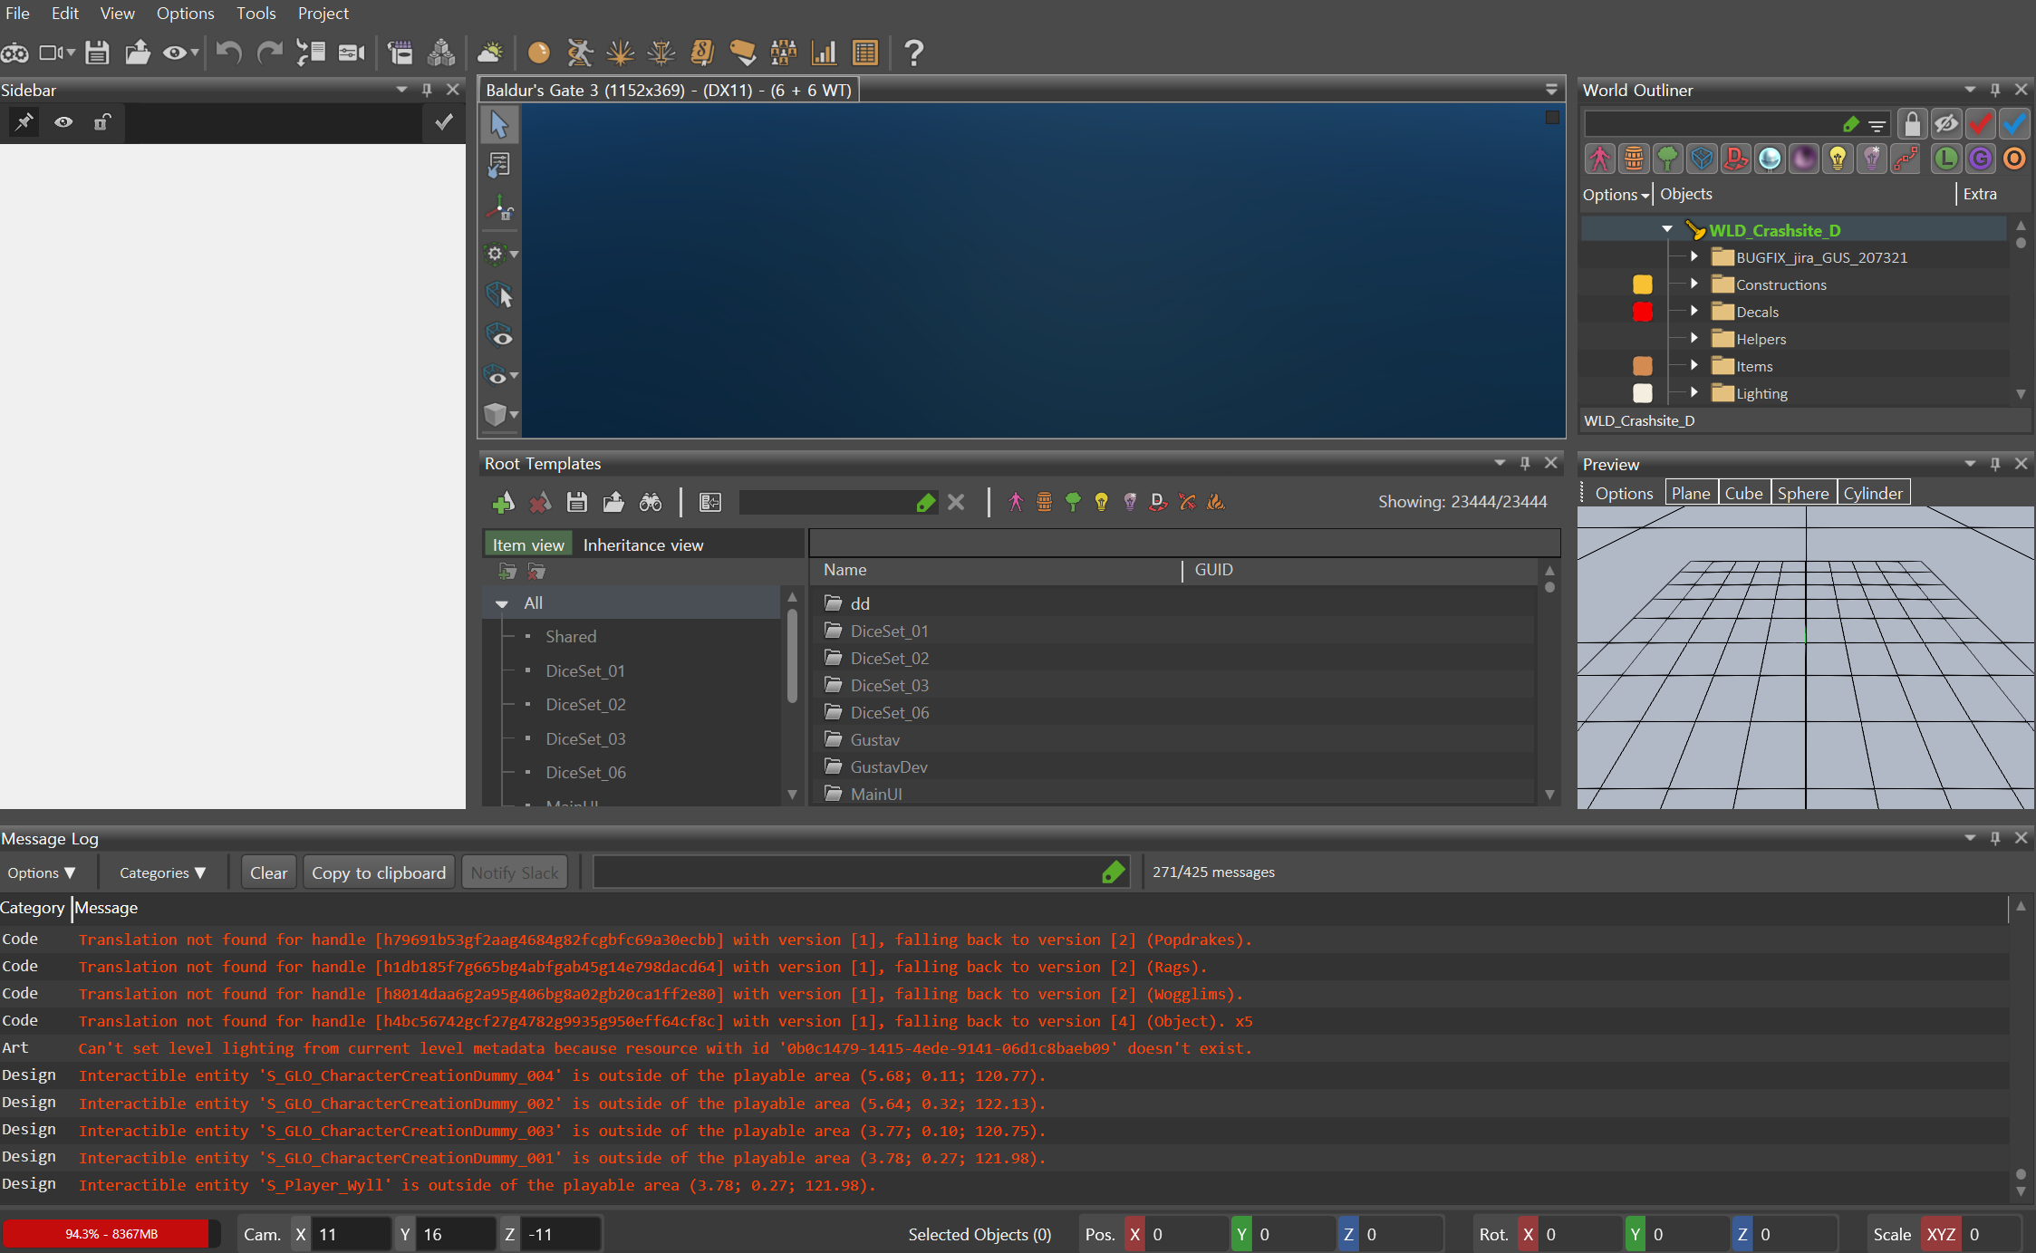Click the barrel items filter in World Outliner
The width and height of the screenshot is (2036, 1253).
[1633, 159]
